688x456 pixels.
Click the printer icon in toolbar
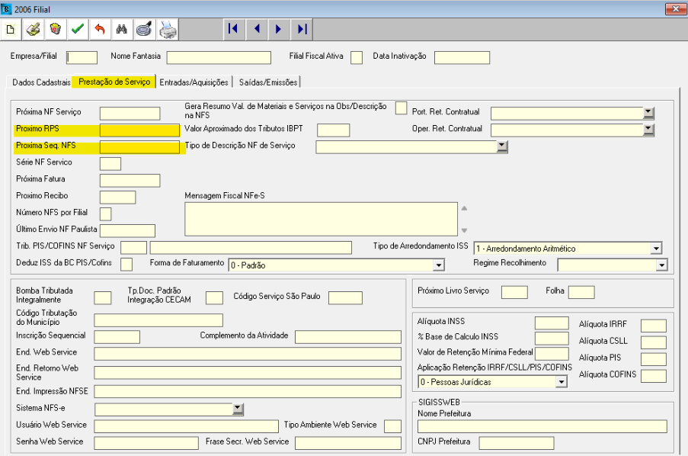pyautogui.click(x=168, y=30)
